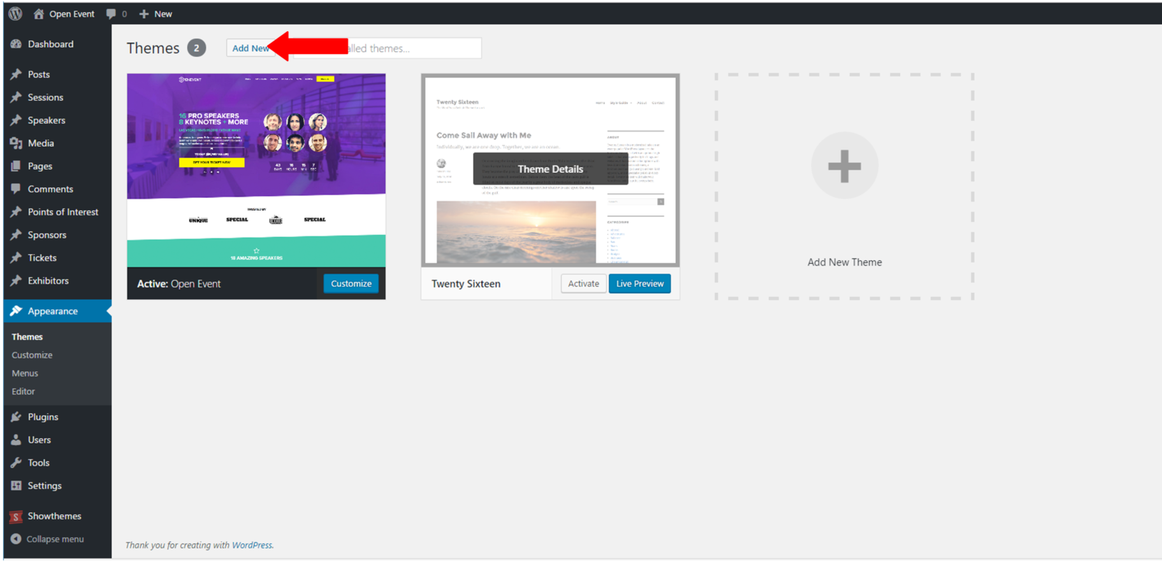The image size is (1162, 561).
Task: Click the Tools wrench icon
Action: [x=17, y=463]
